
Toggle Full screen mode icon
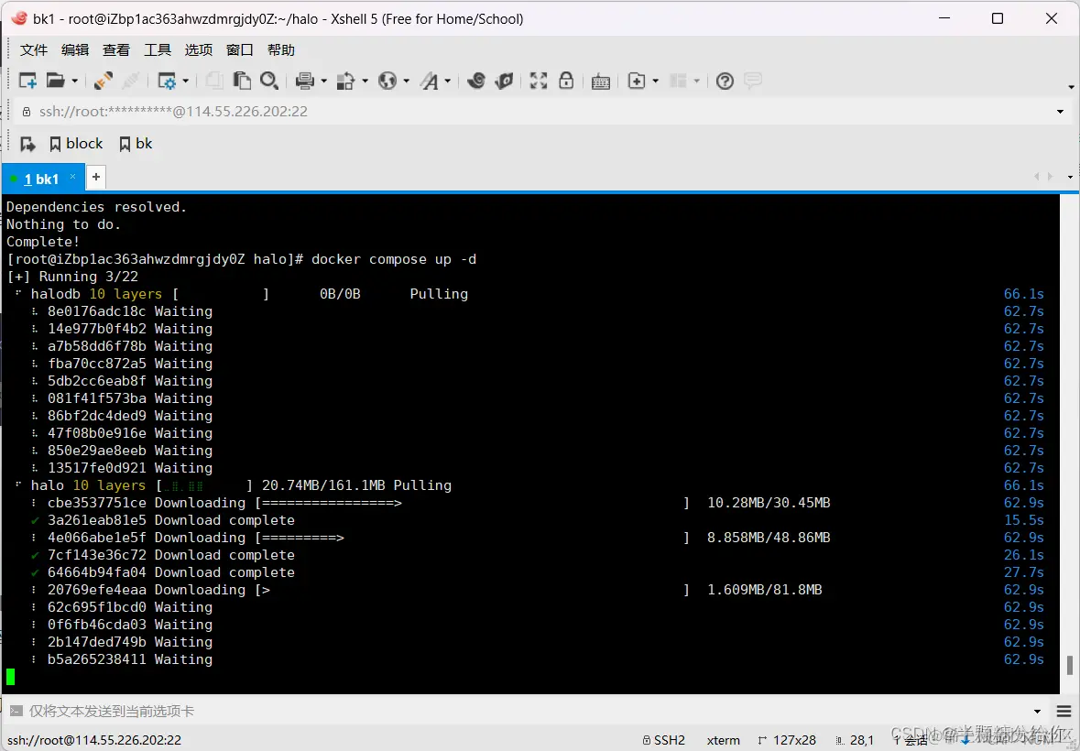539,81
